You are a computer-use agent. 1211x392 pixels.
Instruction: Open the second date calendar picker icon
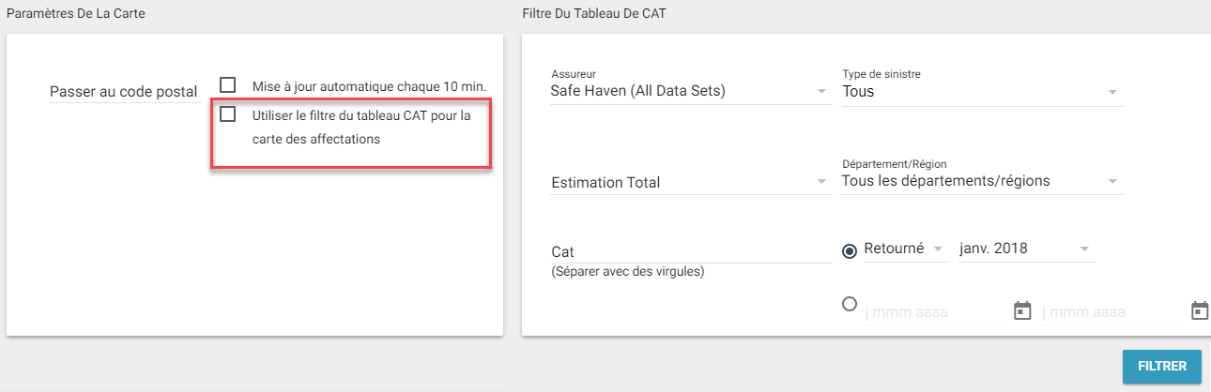(x=1199, y=310)
